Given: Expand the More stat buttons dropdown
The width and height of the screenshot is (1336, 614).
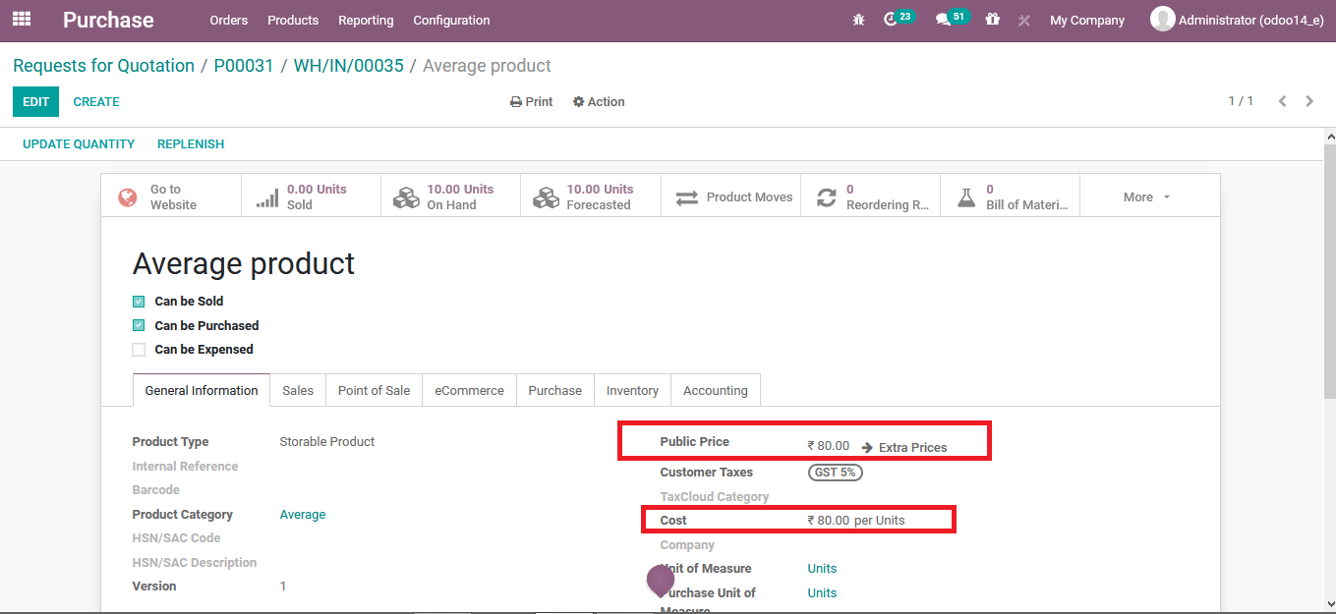Looking at the screenshot, I should click(1148, 196).
